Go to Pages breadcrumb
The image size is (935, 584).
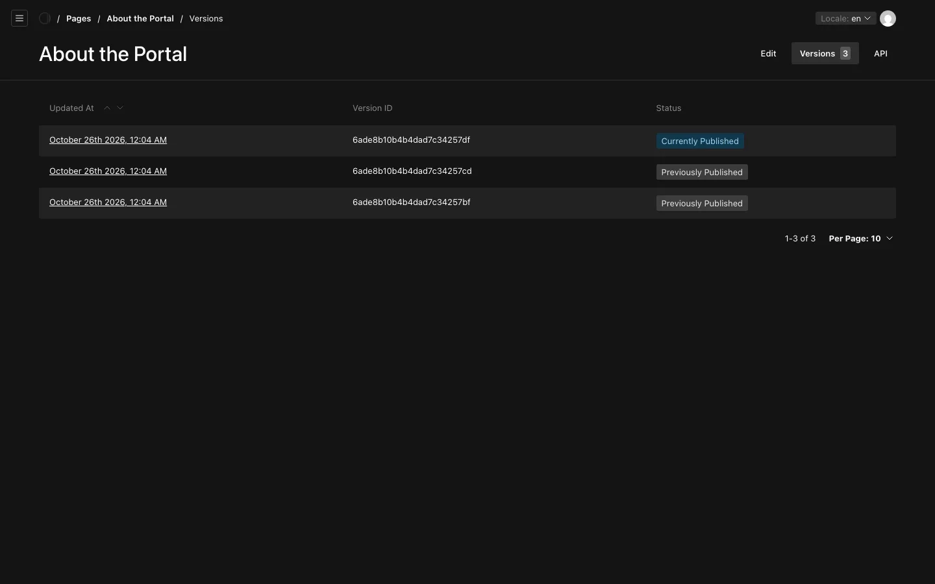(x=79, y=18)
